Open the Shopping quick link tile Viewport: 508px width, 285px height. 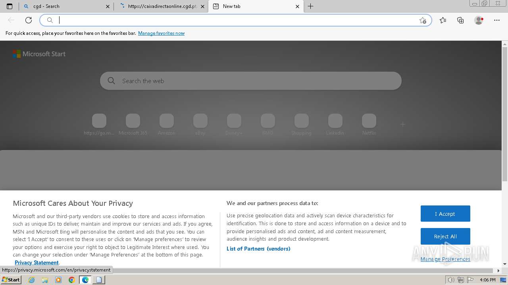click(x=302, y=125)
